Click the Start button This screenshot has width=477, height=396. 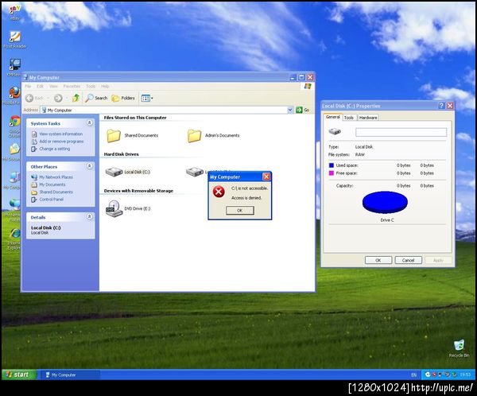click(19, 375)
